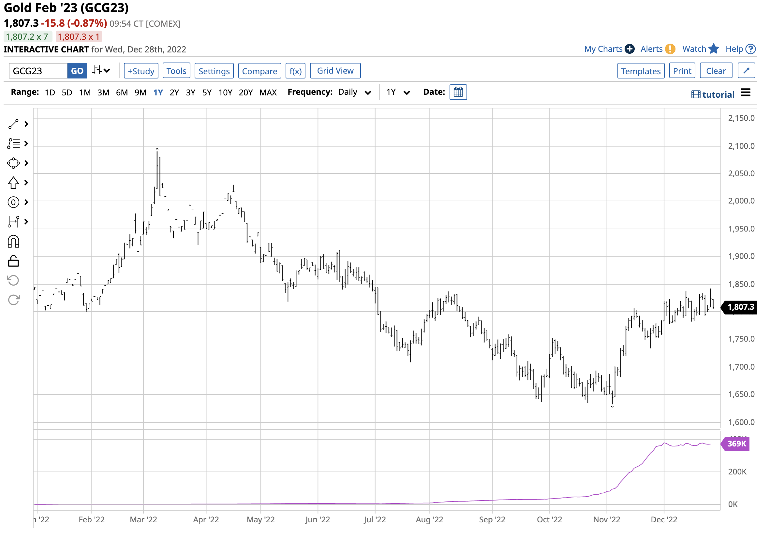Open the hamburger menu near tutorial
This screenshot has width=770, height=536.
pyautogui.click(x=746, y=93)
